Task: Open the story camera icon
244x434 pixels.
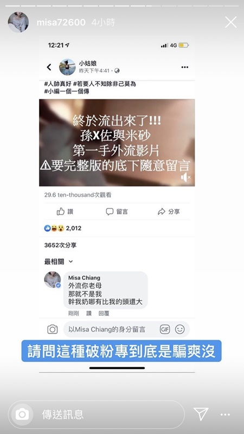Action: point(22,414)
